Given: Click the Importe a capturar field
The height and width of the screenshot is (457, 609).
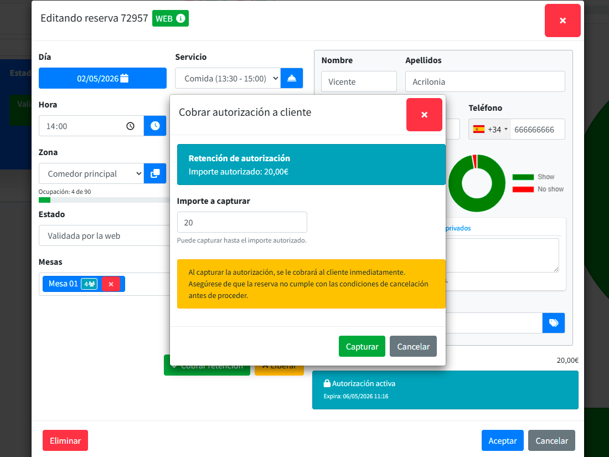Looking at the screenshot, I should click(242, 222).
